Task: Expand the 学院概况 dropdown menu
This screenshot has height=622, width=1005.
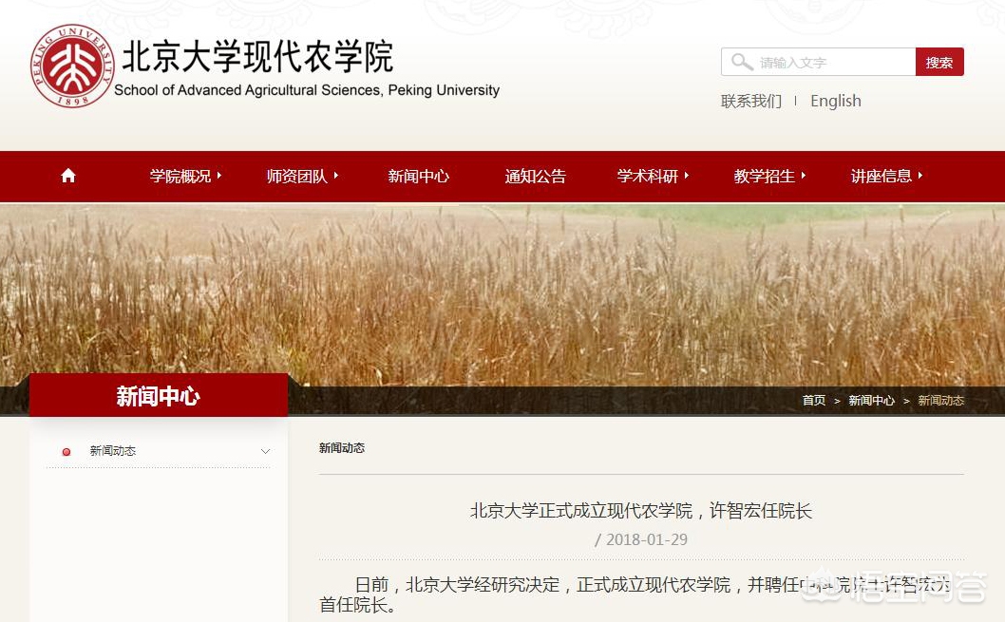Action: coord(180,176)
